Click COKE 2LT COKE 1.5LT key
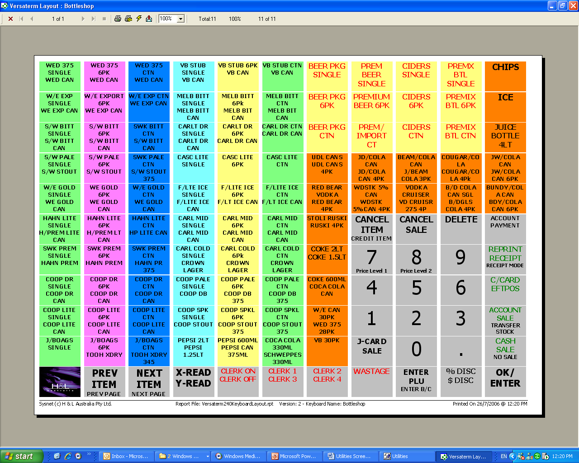The image size is (579, 463). (327, 260)
